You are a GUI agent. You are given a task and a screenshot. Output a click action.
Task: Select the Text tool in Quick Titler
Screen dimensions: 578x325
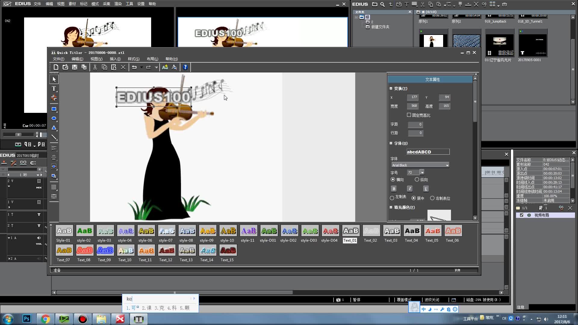click(x=54, y=88)
